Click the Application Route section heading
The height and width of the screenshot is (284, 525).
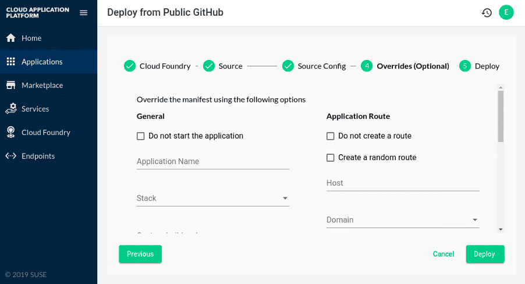(x=358, y=116)
